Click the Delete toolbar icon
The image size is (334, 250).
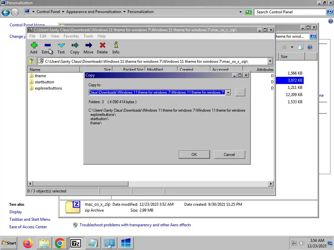click(102, 48)
